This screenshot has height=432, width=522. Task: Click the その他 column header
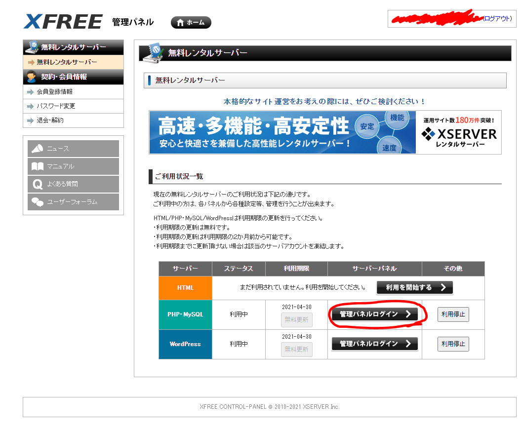pyautogui.click(x=453, y=269)
